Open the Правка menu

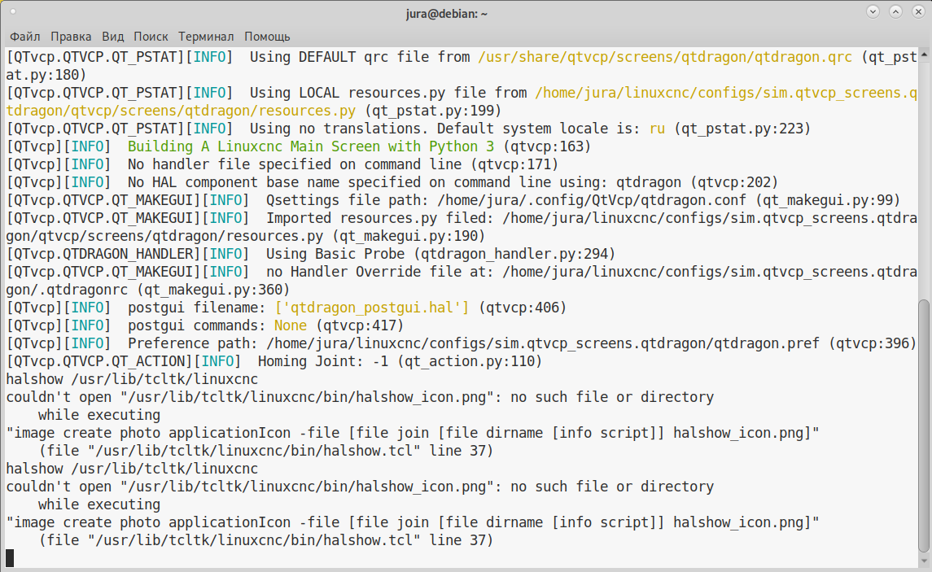click(x=71, y=37)
